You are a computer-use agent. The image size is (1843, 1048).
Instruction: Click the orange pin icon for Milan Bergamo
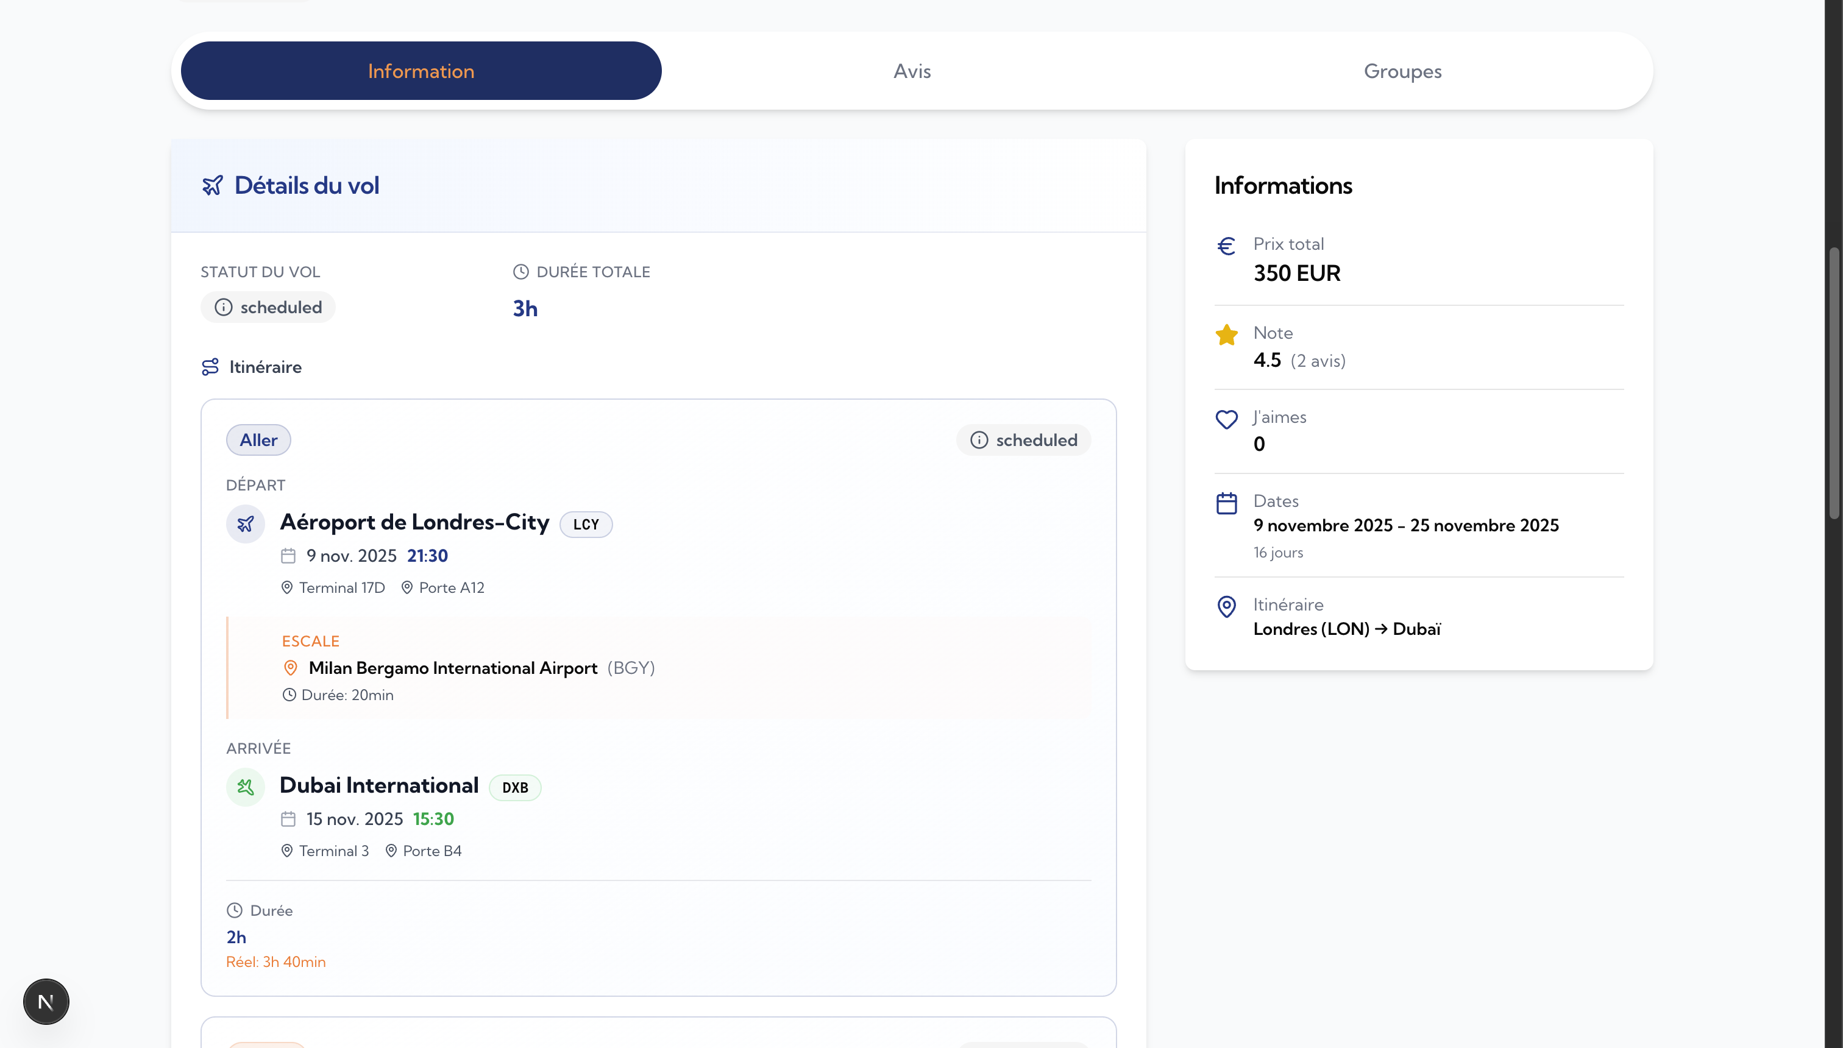pyautogui.click(x=291, y=668)
